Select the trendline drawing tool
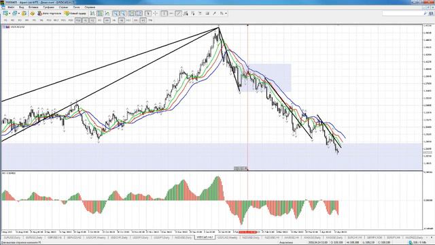The height and width of the screenshot is (245, 435). tap(178, 14)
